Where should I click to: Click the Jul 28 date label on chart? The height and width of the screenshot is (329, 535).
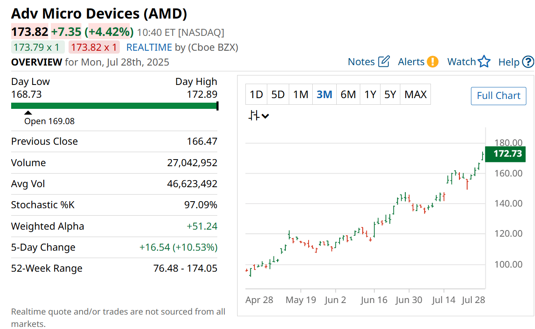tap(473, 300)
